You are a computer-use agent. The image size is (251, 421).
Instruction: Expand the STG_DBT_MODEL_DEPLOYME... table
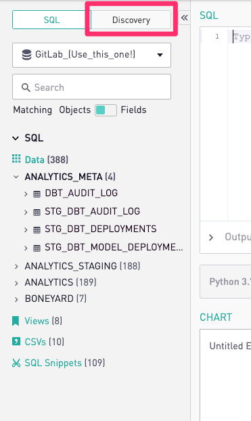tap(26, 248)
